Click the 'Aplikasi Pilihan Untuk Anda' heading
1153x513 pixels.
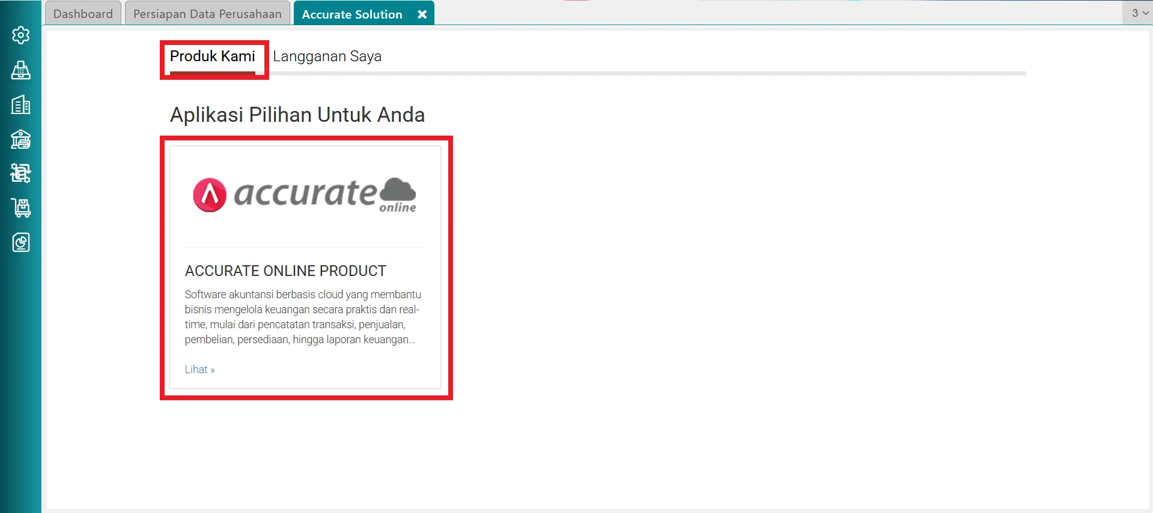pyautogui.click(x=297, y=115)
